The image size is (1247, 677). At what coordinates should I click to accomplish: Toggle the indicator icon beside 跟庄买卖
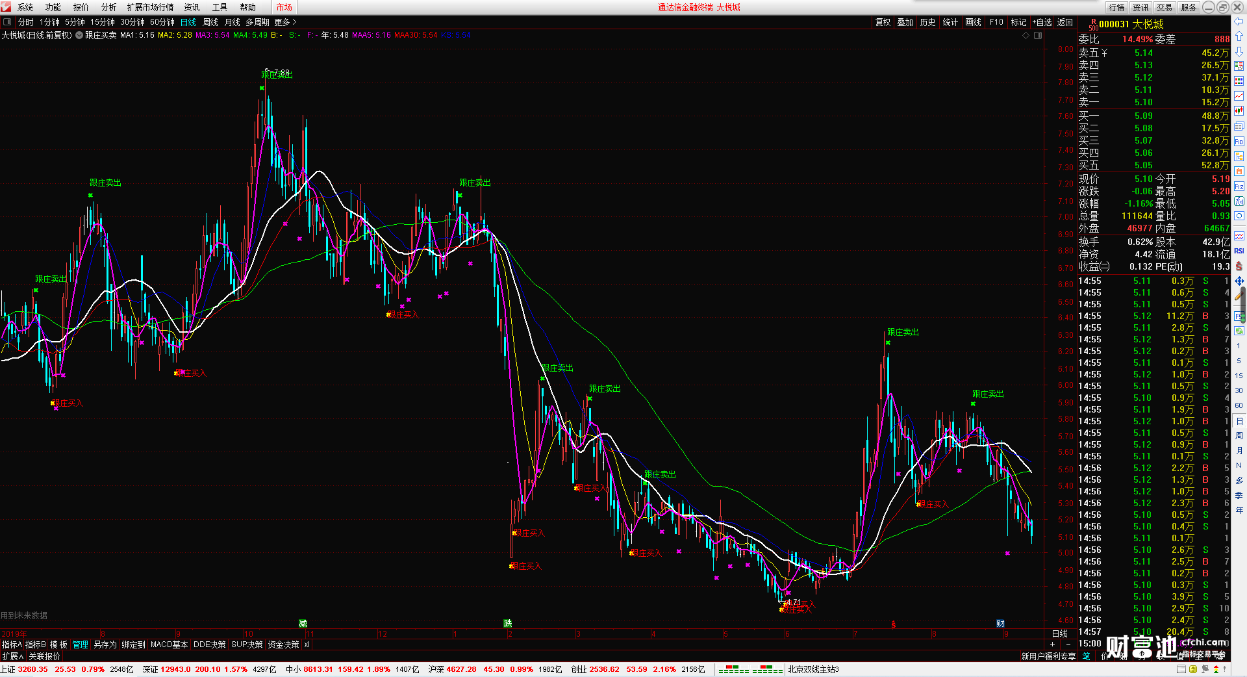point(79,35)
